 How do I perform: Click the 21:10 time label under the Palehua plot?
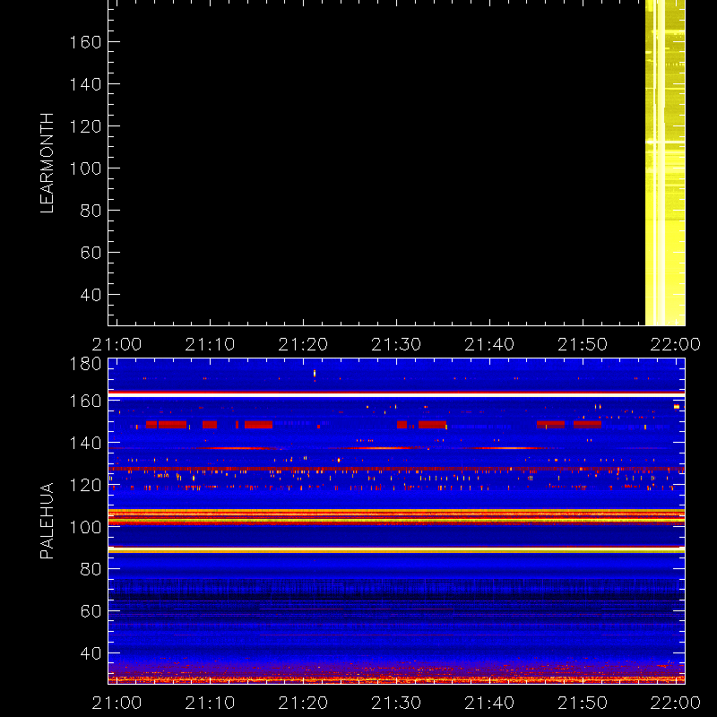tap(210, 703)
